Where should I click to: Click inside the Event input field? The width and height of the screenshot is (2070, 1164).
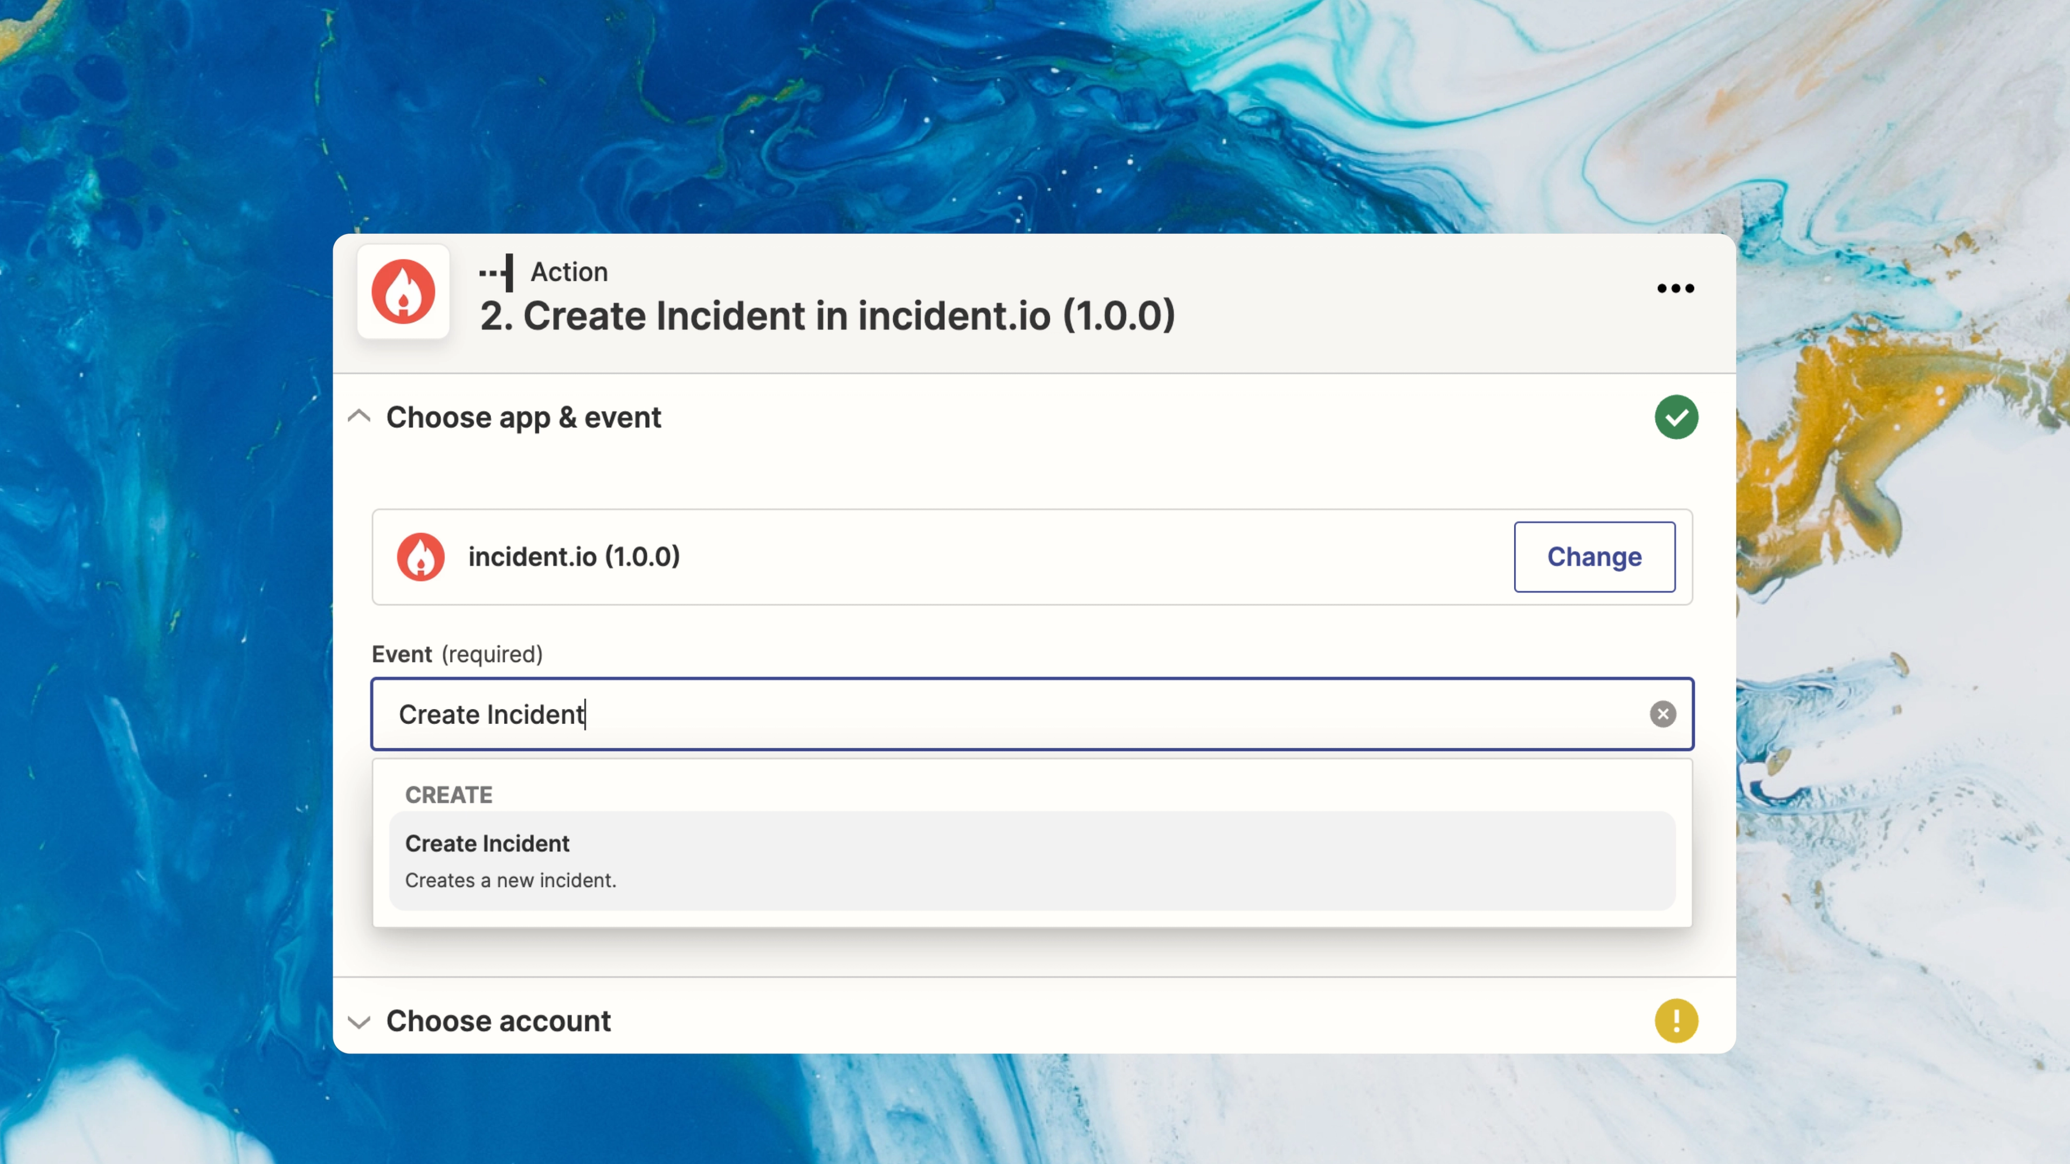pos(1032,714)
